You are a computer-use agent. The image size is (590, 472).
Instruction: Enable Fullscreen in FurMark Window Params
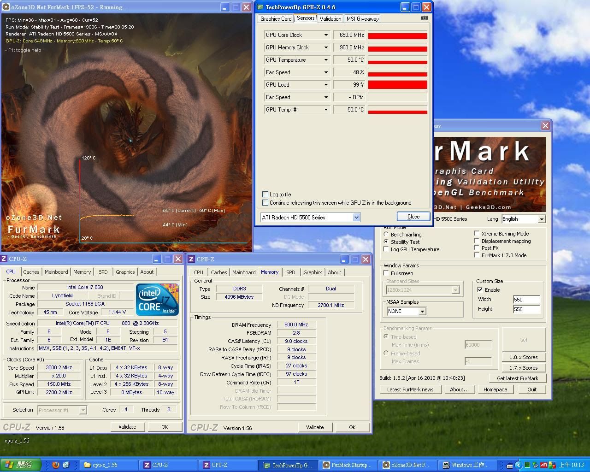pos(386,273)
